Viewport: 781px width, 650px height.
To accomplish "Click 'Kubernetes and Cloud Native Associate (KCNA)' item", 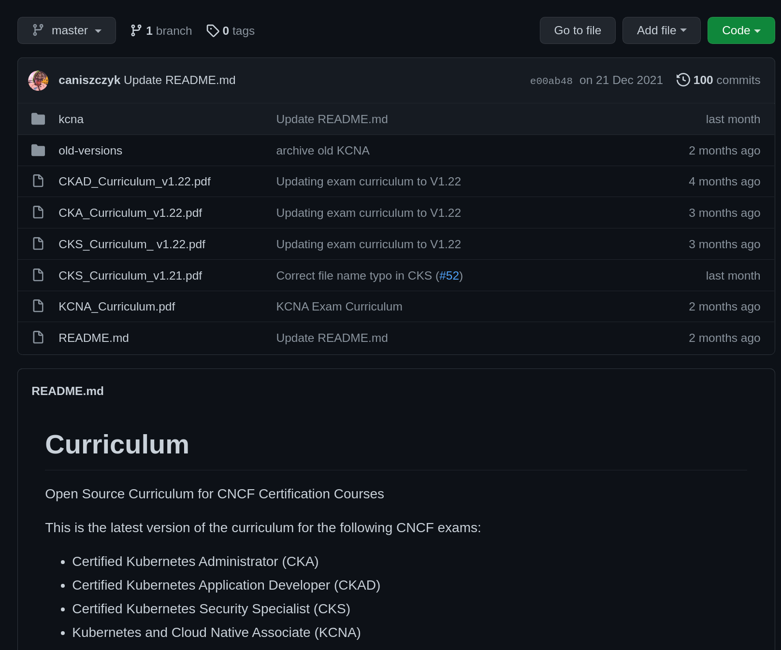I will (217, 633).
